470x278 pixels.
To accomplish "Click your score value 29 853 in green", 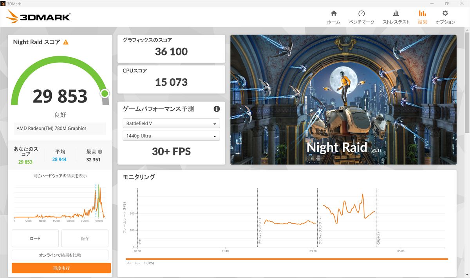I will tap(25, 162).
